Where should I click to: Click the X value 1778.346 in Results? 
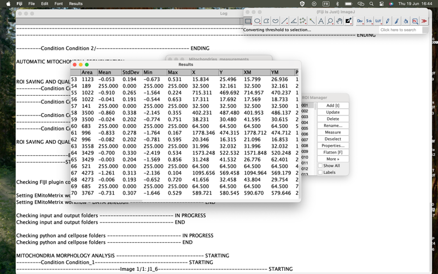coord(203,133)
